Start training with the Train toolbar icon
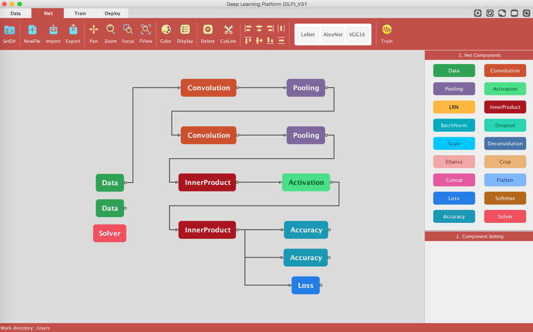 pos(387,30)
